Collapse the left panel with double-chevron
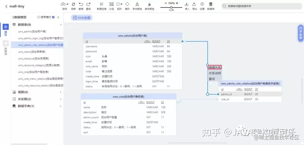The image size is (304, 145). coord(58,17)
